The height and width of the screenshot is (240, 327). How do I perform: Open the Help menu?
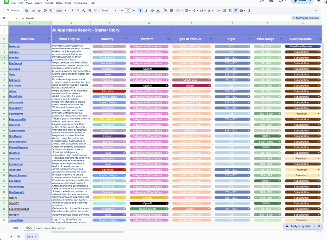(92, 3)
